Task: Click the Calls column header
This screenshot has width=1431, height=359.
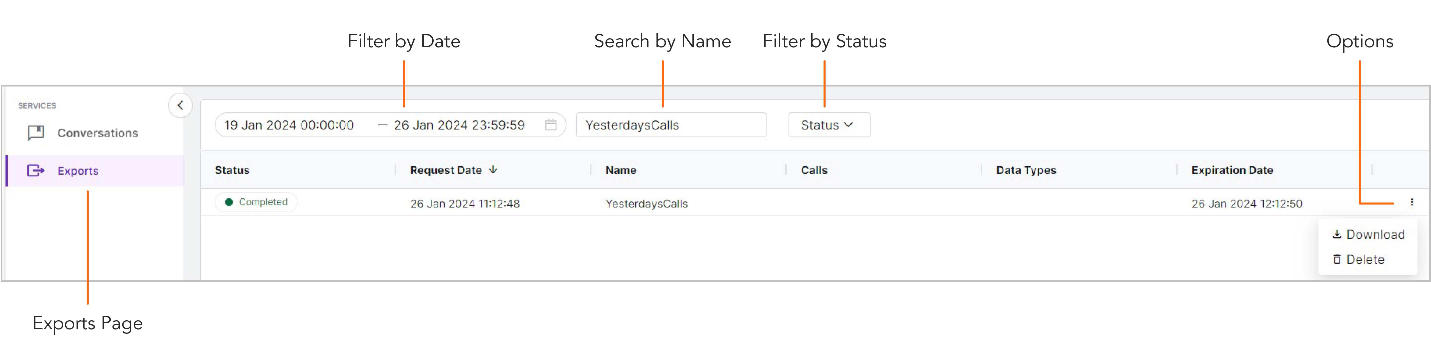Action: [x=814, y=170]
